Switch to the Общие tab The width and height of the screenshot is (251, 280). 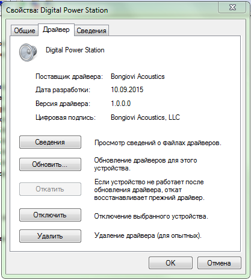[25, 31]
